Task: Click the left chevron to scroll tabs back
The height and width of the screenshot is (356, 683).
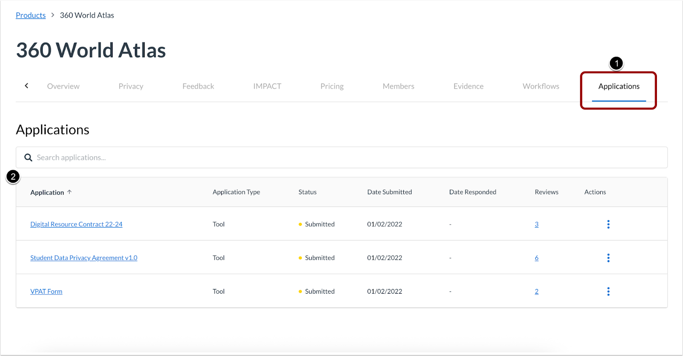Action: (26, 86)
